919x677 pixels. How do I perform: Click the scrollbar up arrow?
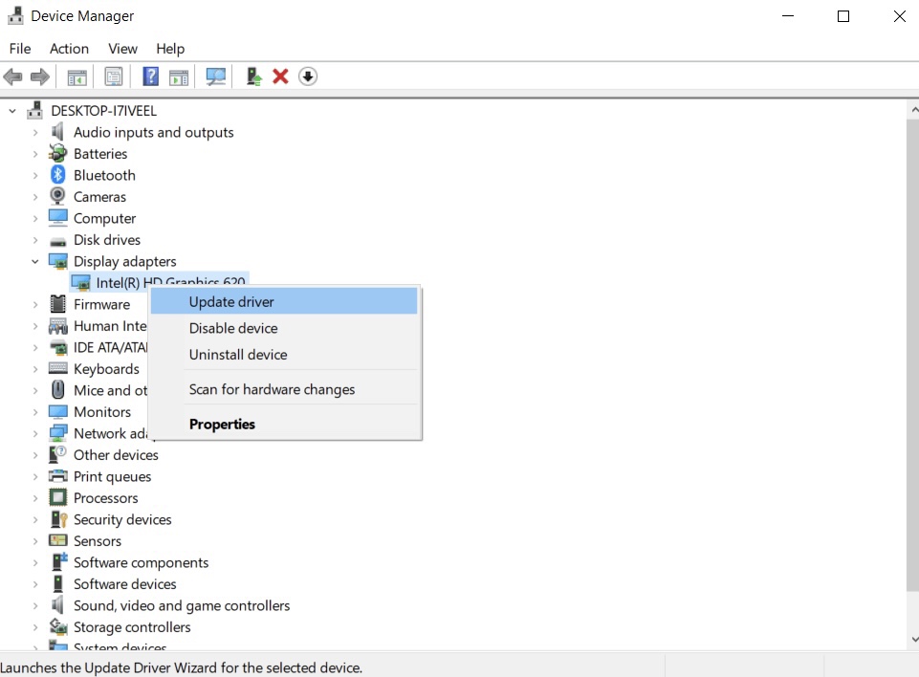(913, 110)
